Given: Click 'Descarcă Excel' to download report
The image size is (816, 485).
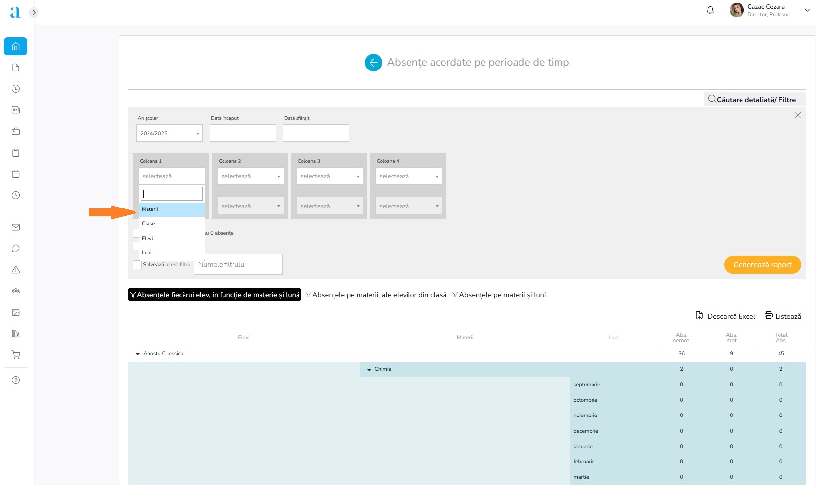Looking at the screenshot, I should (725, 316).
